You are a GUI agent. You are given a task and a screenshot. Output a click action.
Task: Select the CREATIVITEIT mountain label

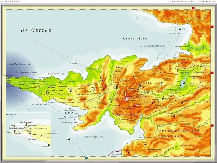[135, 97]
